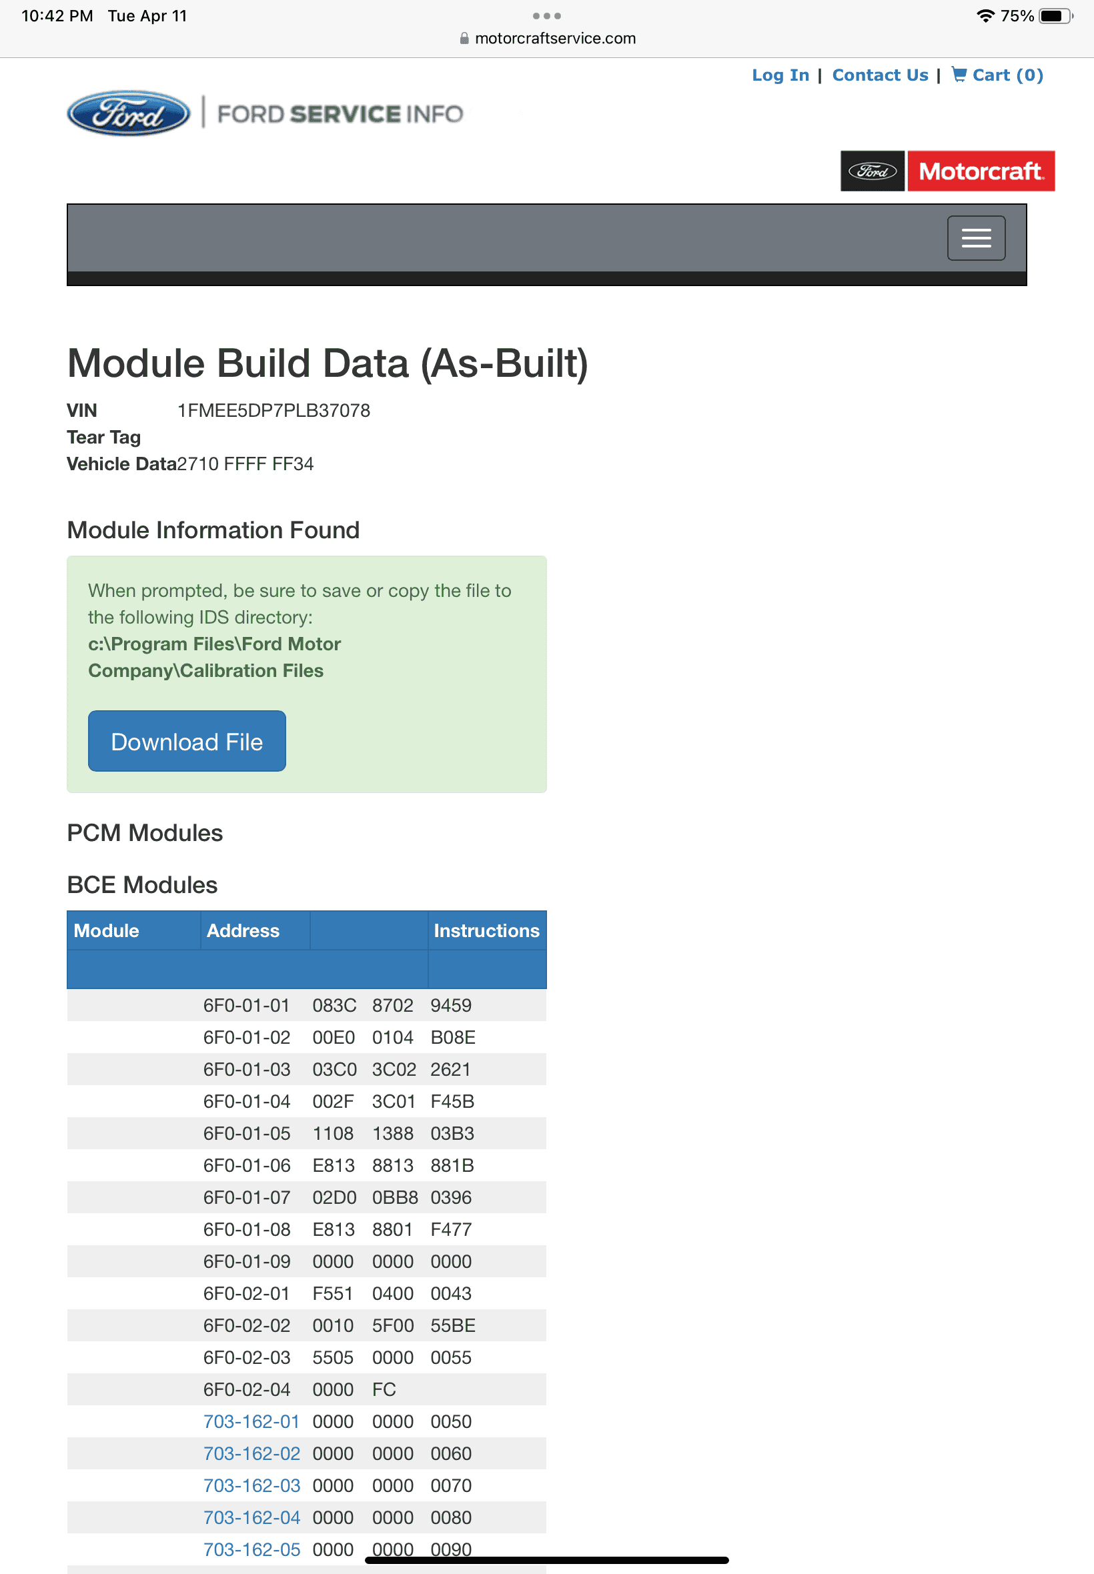Open address link 703-162-01
The image size is (1094, 1574).
point(251,1421)
